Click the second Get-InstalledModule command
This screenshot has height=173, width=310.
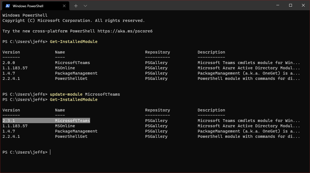click(x=74, y=100)
